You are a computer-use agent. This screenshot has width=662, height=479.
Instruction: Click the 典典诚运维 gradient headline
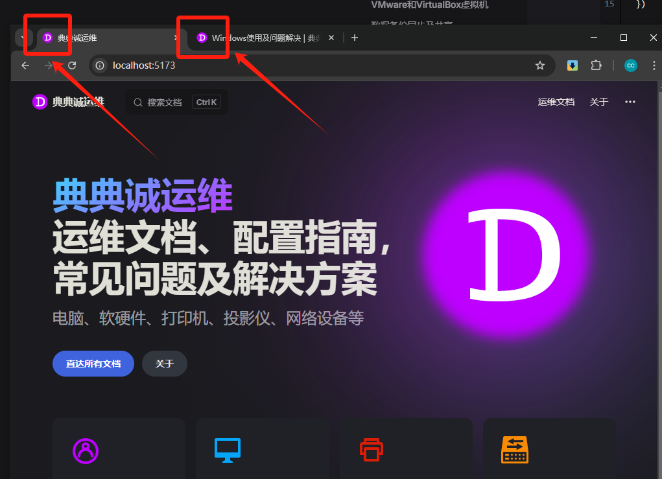143,195
